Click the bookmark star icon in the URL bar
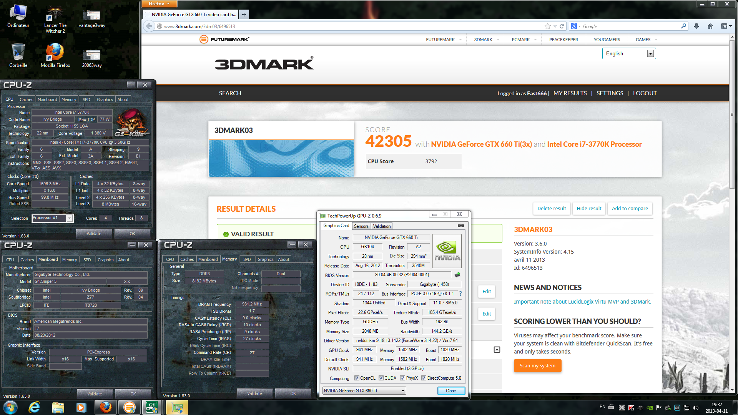The width and height of the screenshot is (738, 415). pyautogui.click(x=547, y=26)
